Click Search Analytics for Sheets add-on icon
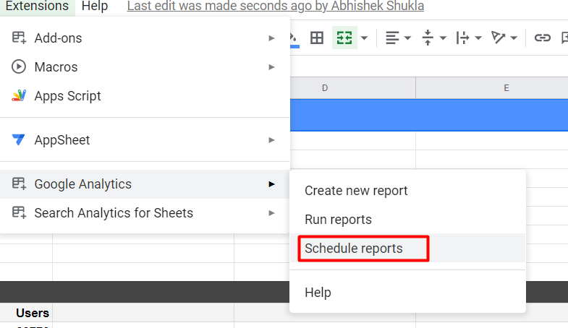The height and width of the screenshot is (328, 568). [19, 212]
